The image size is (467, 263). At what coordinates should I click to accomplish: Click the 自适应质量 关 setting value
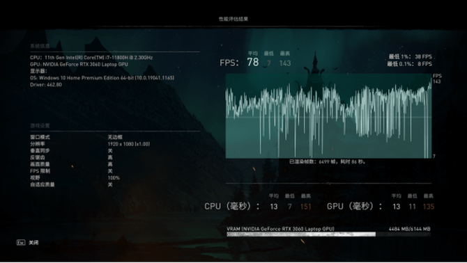110,184
